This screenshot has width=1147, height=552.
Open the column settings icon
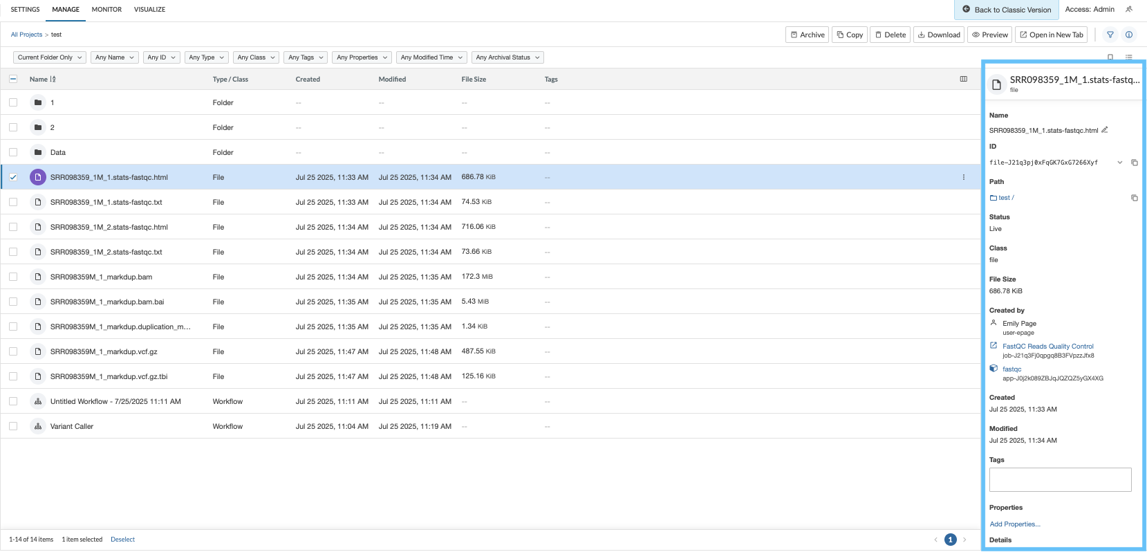coord(963,79)
